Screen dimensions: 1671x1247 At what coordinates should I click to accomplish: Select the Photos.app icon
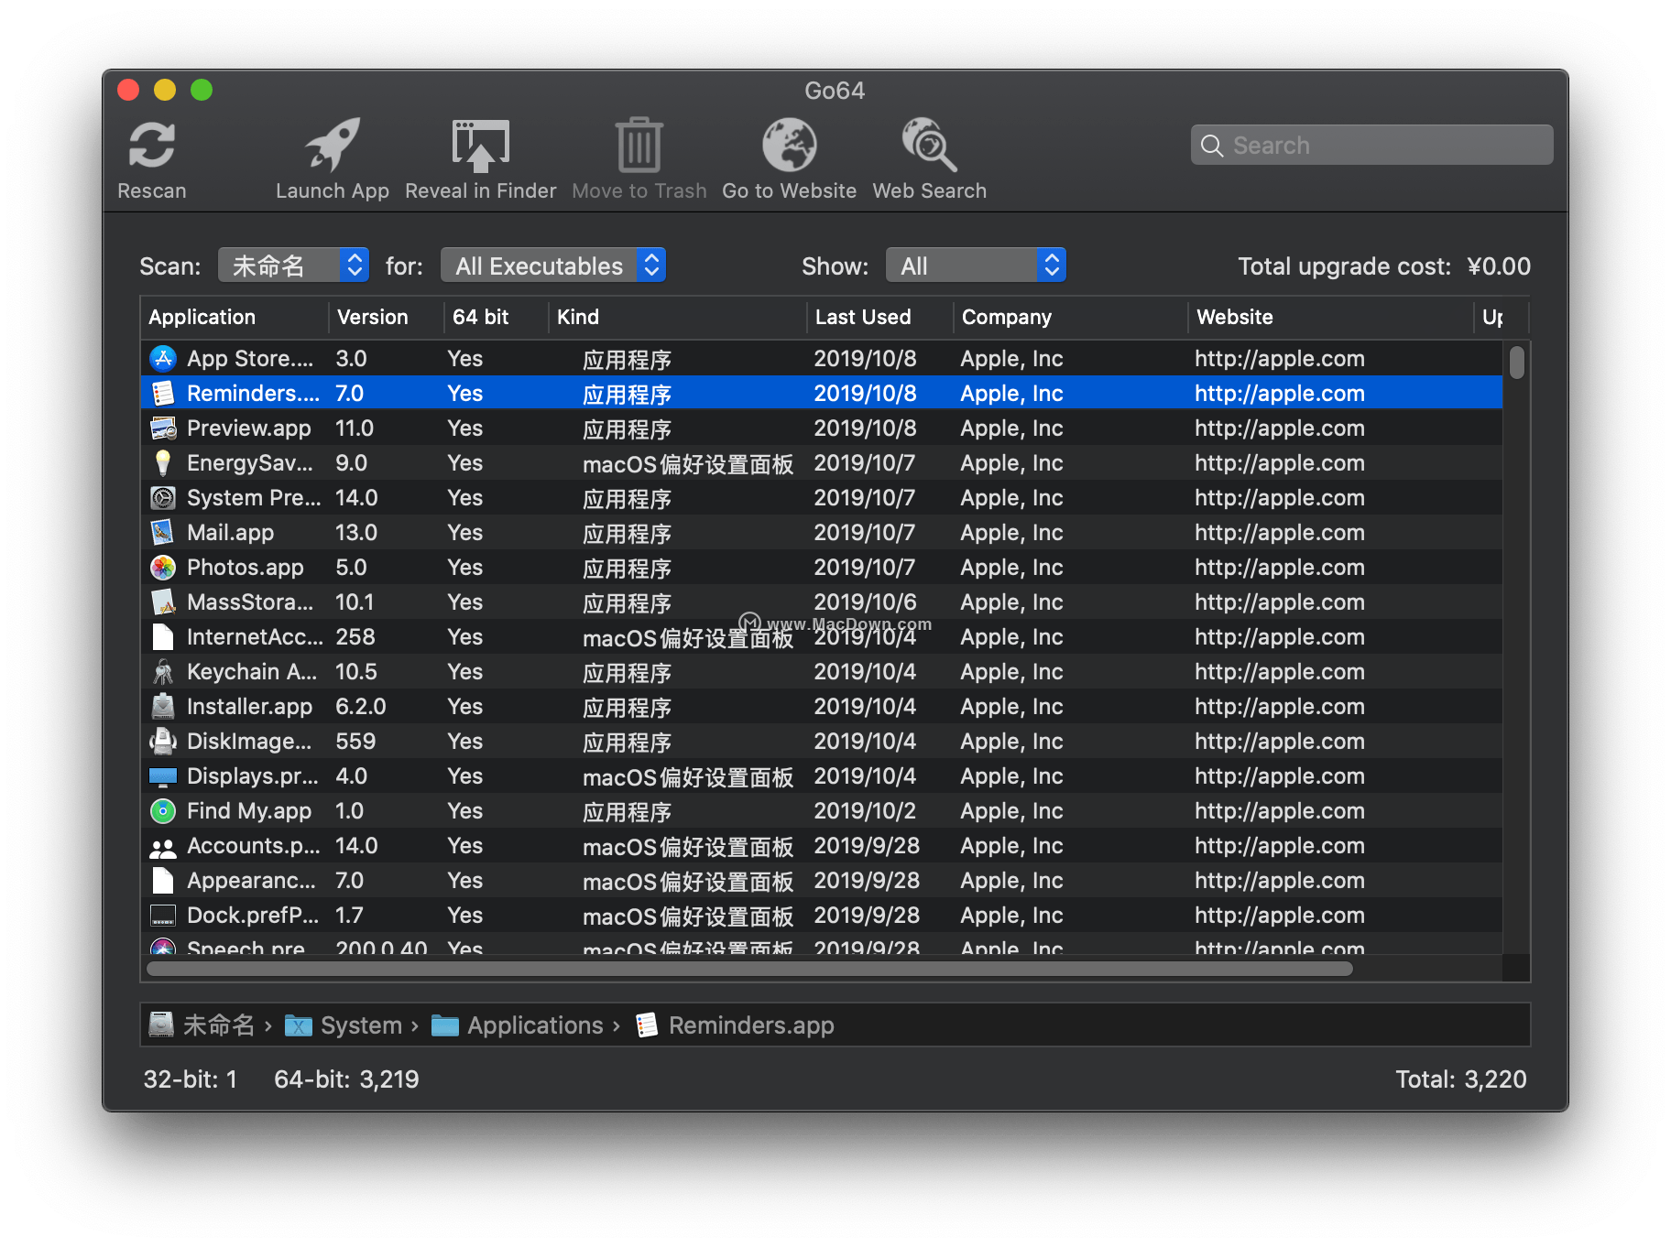point(163,567)
